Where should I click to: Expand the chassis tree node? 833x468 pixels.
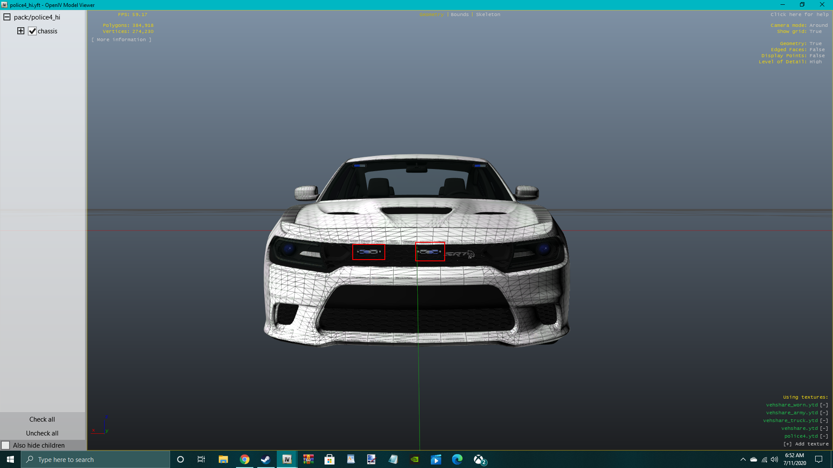pos(20,31)
